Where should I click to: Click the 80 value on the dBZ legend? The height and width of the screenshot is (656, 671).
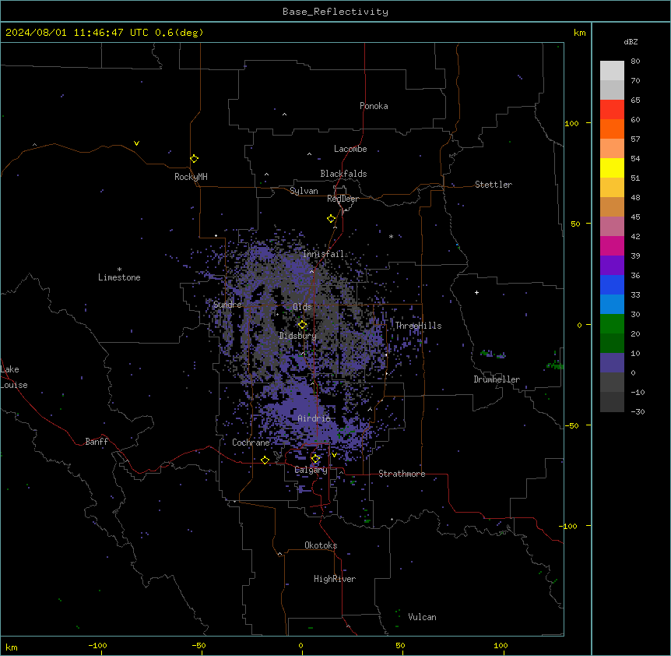coord(635,62)
